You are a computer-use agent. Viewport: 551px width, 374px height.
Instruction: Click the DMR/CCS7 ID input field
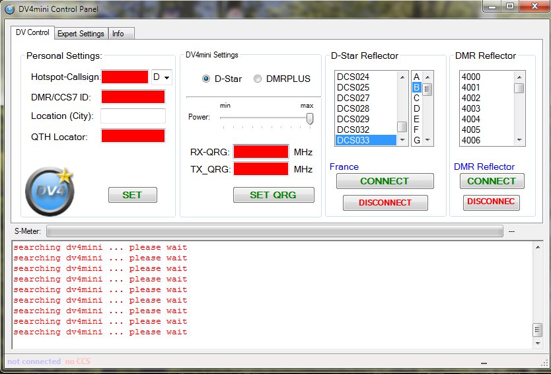pyautogui.click(x=133, y=97)
